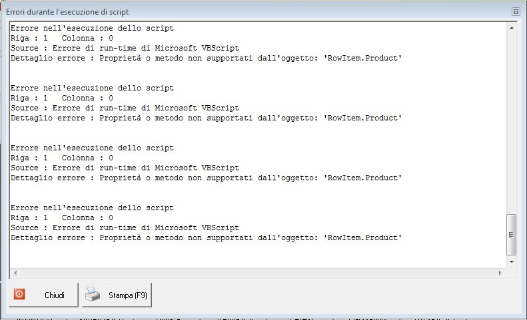This screenshot has height=320, width=527.
Task: Click the printer icon beside Stampa
Action: (94, 295)
